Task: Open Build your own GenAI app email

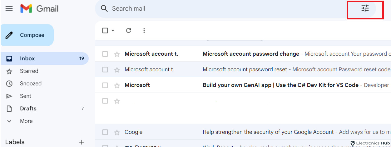Action: pos(243,85)
